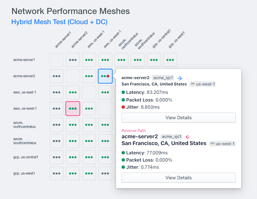Click the 'azure, southcentralus' row label
This screenshot has width=257, height=199.
(x=25, y=141)
